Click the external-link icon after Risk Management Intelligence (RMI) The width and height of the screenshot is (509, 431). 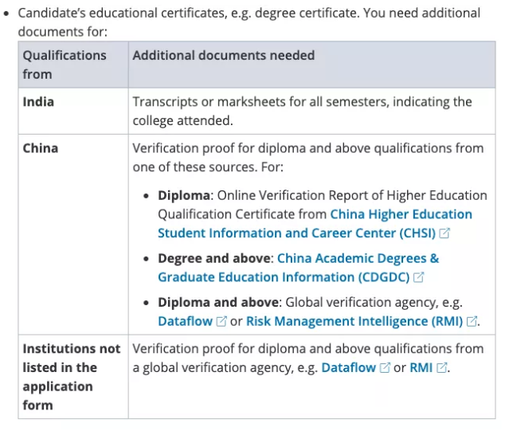472,321
